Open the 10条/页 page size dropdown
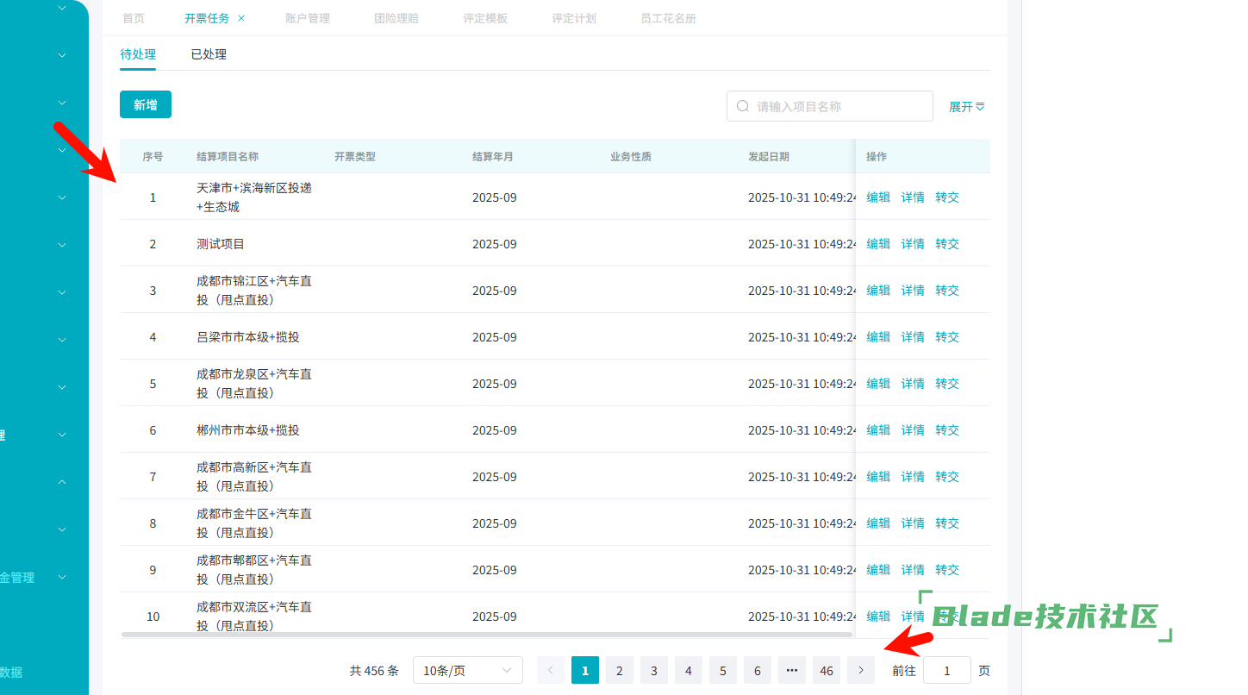The height and width of the screenshot is (695, 1248). [467, 670]
